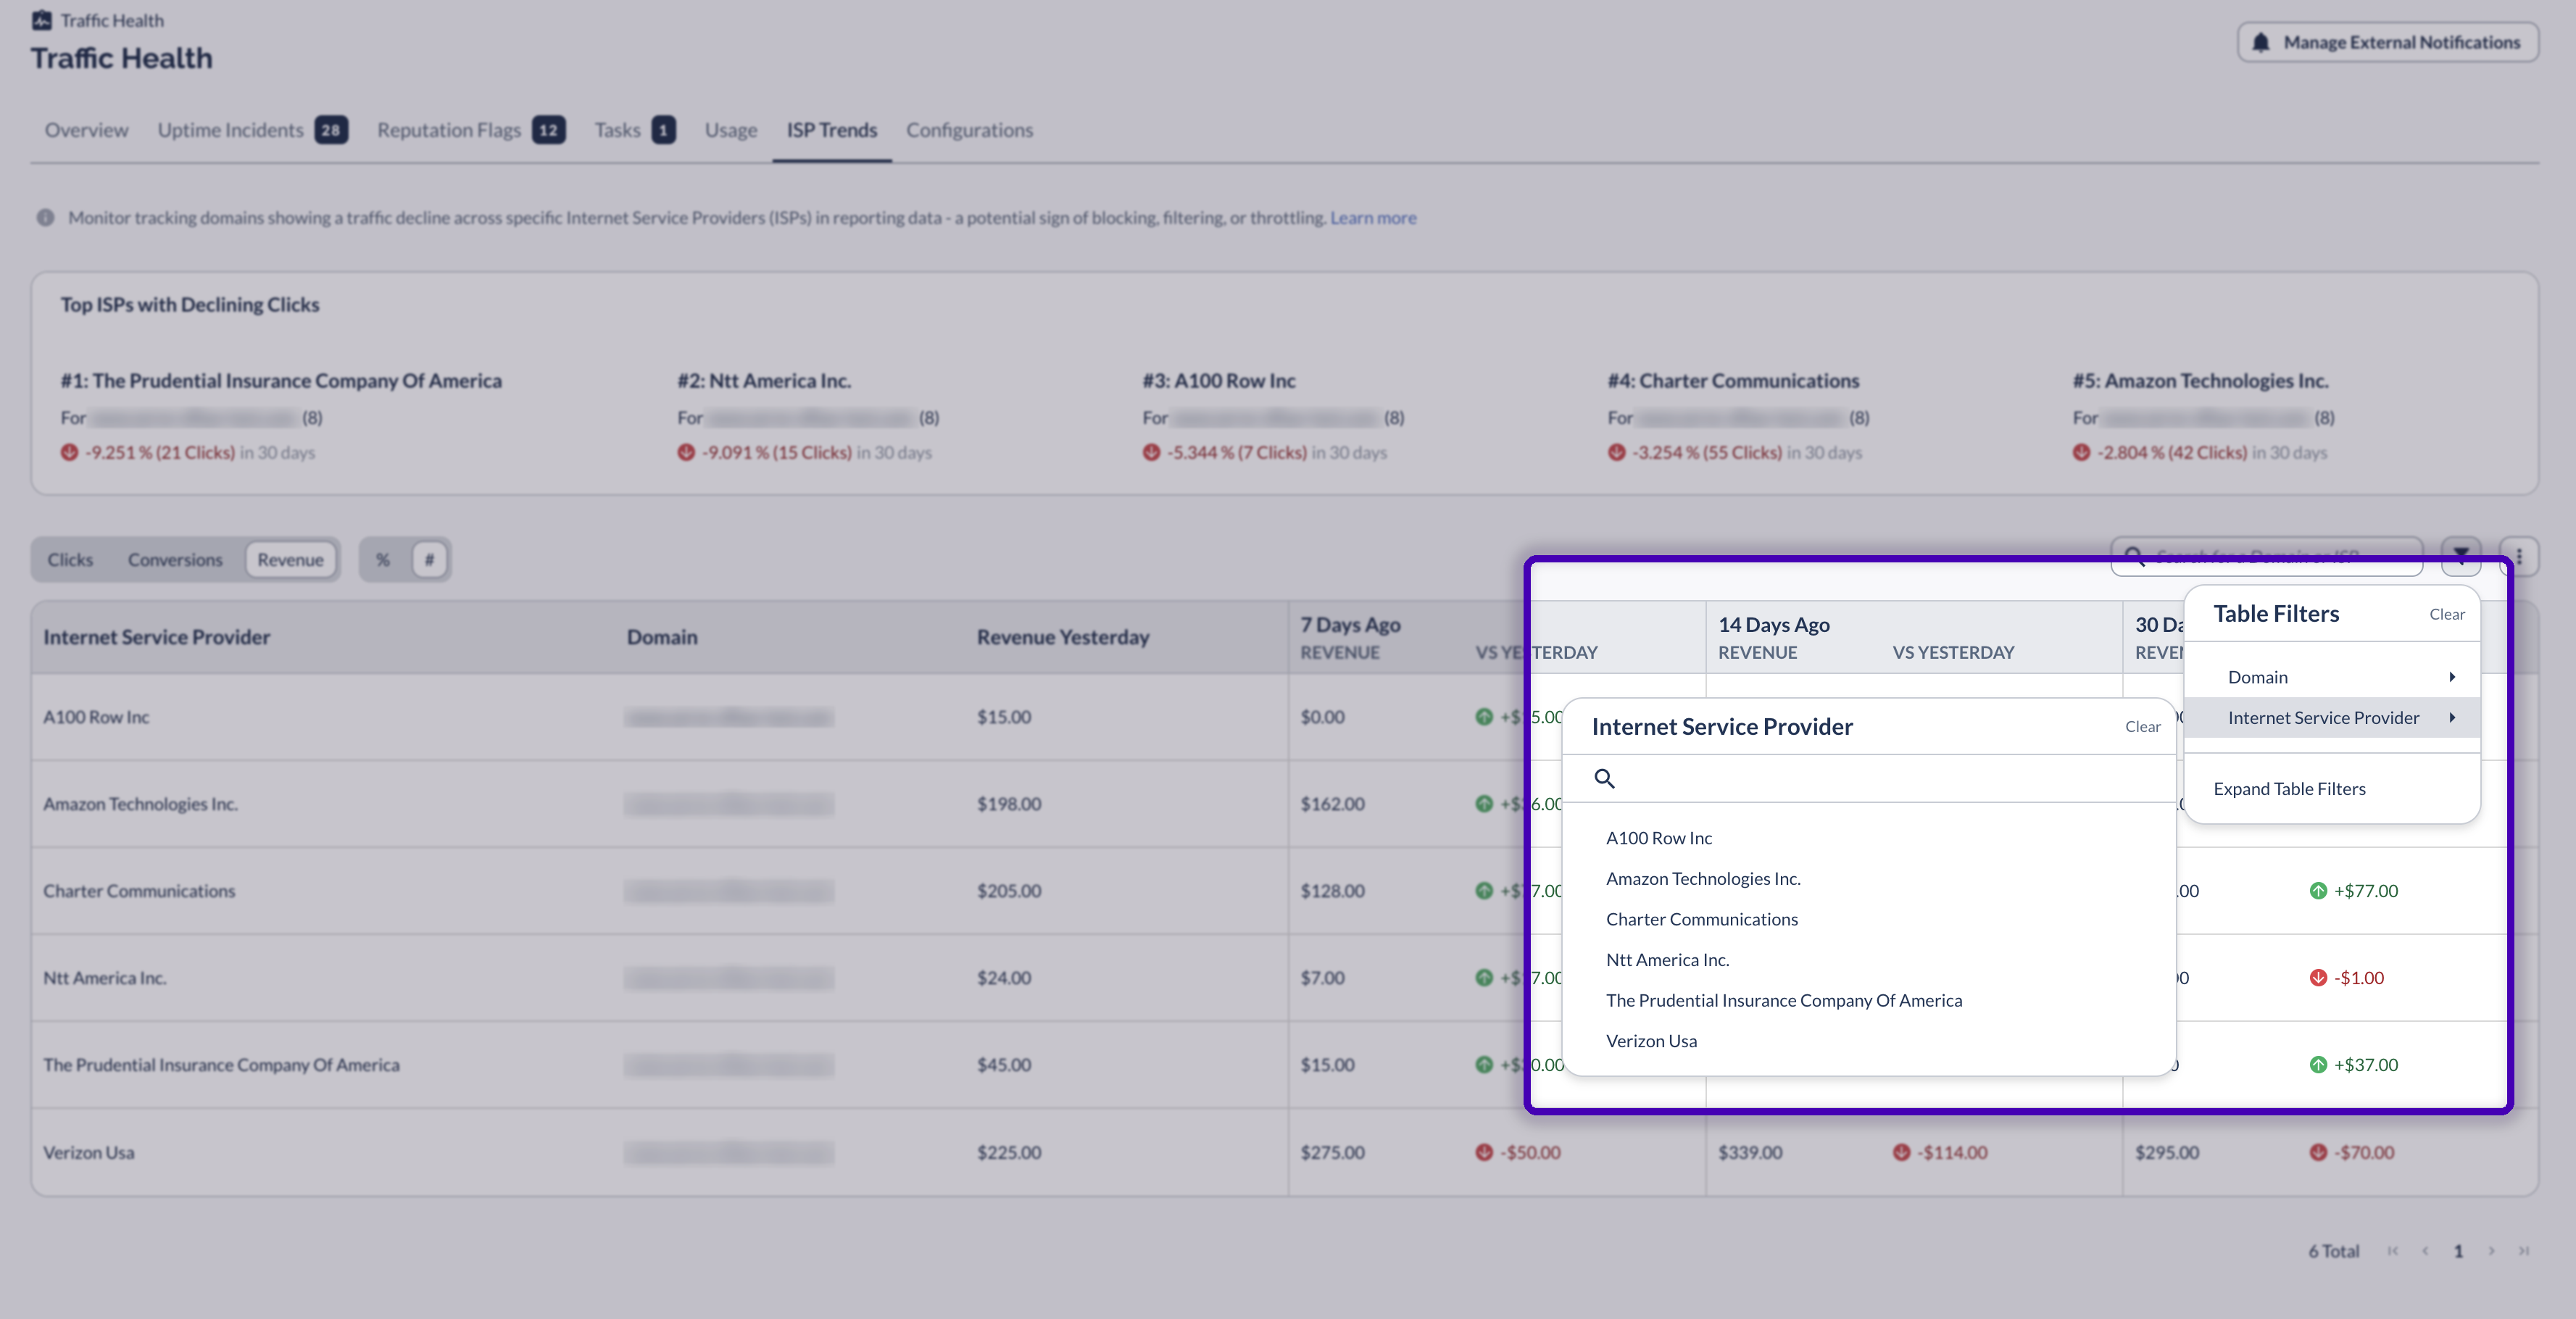2576x1319 pixels.
Task: Click the Search Domain or ISP box
Action: pyautogui.click(x=2266, y=556)
